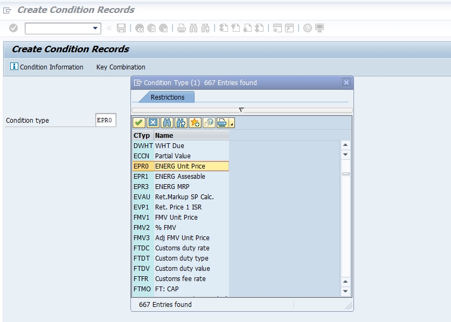Click the Find Next icon in popup
Viewport: 451px width, 322px height.
181,123
